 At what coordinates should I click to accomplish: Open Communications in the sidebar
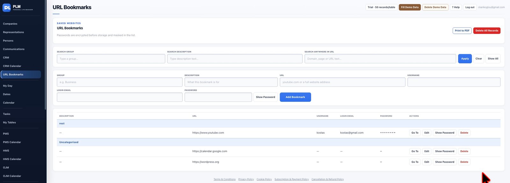[x=14, y=49]
